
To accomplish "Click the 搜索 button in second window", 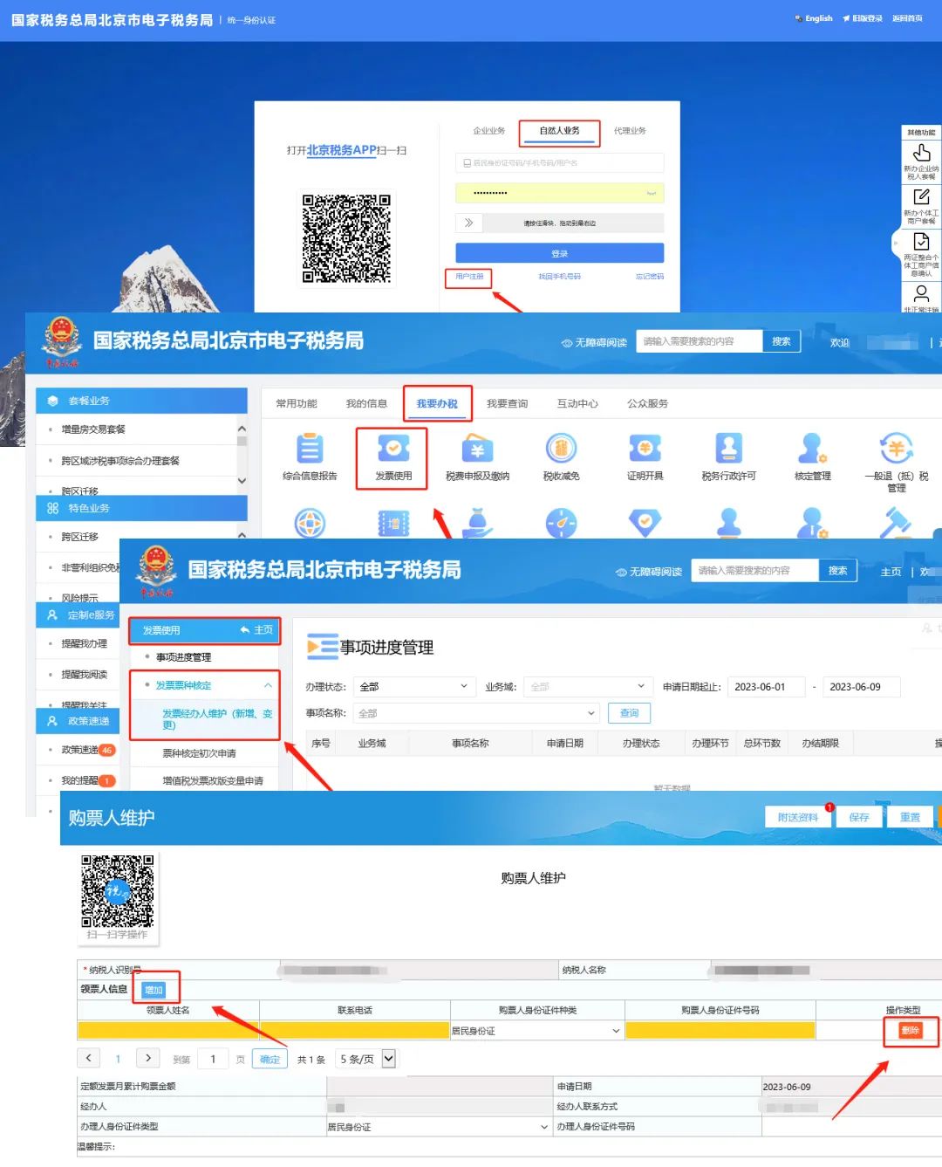I will click(x=782, y=341).
